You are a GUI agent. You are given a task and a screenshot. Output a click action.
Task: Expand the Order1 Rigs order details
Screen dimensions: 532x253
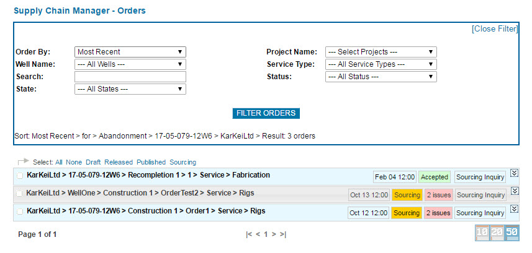coord(514,209)
